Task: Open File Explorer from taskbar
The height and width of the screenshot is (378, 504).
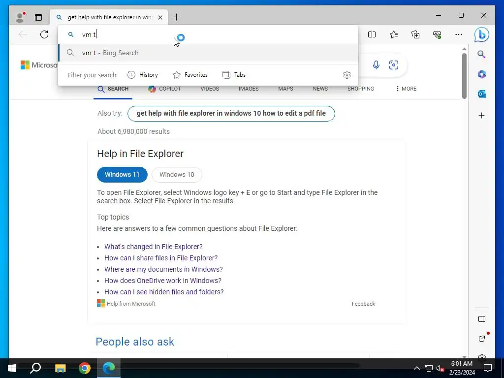Action: 60,368
